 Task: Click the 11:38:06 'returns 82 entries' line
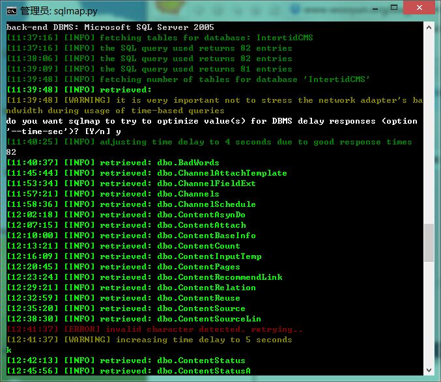(149, 59)
